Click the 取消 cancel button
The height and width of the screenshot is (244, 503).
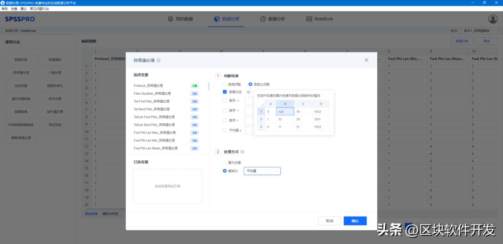pyautogui.click(x=329, y=221)
